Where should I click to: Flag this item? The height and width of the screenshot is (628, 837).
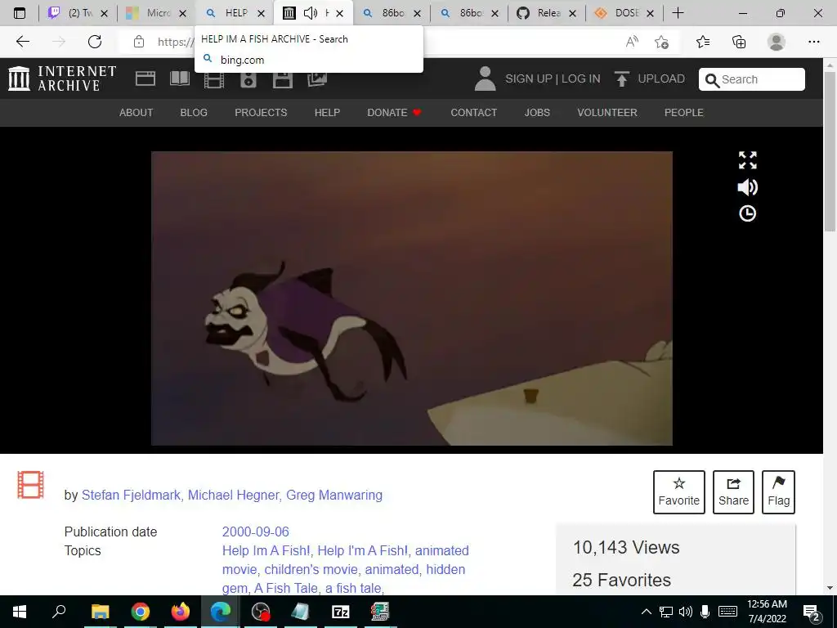click(778, 491)
